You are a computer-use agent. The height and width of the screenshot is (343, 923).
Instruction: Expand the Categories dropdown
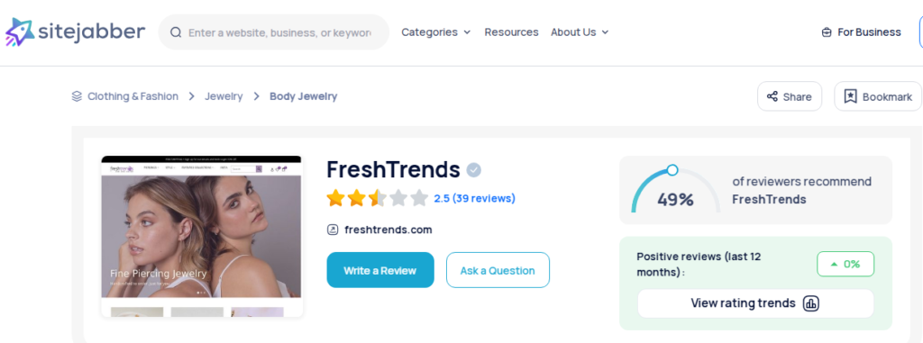pos(435,32)
